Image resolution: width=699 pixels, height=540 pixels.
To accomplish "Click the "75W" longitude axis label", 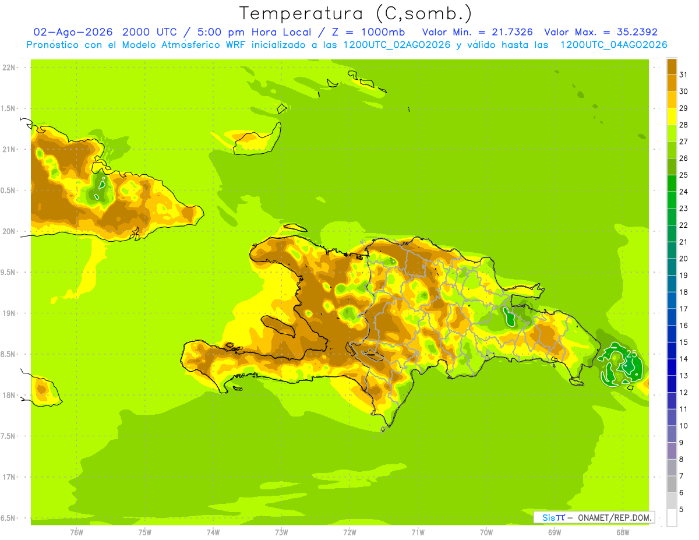I will pos(145,532).
